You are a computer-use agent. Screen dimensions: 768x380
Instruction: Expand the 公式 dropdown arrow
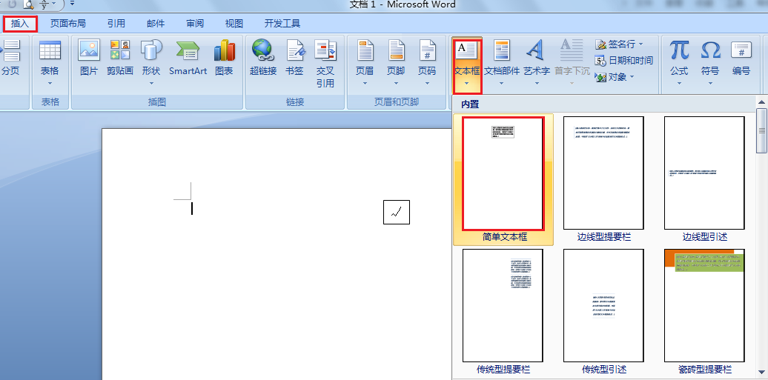[679, 83]
